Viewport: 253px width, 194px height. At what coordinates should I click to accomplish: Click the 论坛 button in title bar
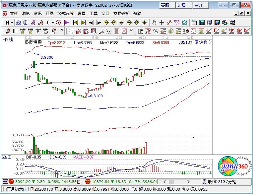[x=184, y=5]
